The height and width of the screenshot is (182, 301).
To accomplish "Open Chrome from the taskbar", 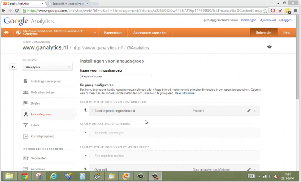I will tap(25, 176).
